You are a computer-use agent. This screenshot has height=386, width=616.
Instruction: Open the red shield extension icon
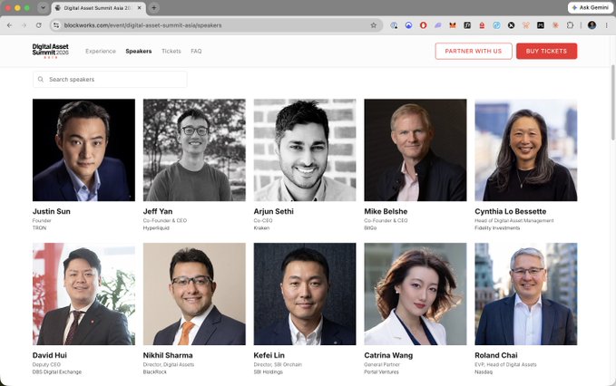tap(423, 25)
